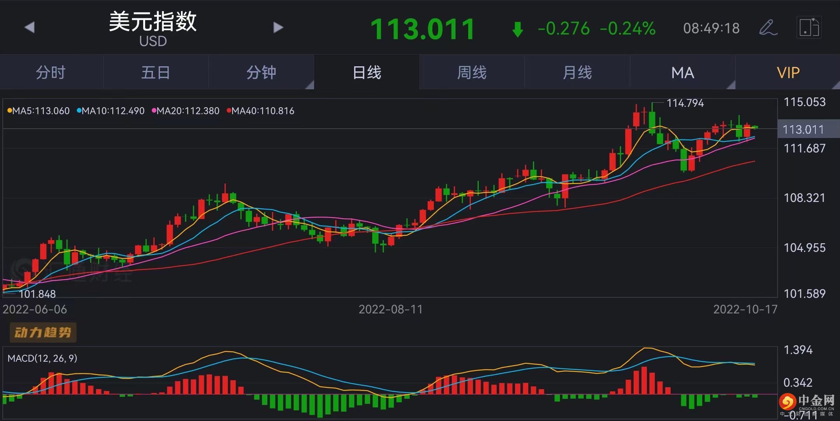Screen dimensions: 840x421
Task: Click the 2022-08-11 middle date label
Action: (391, 309)
